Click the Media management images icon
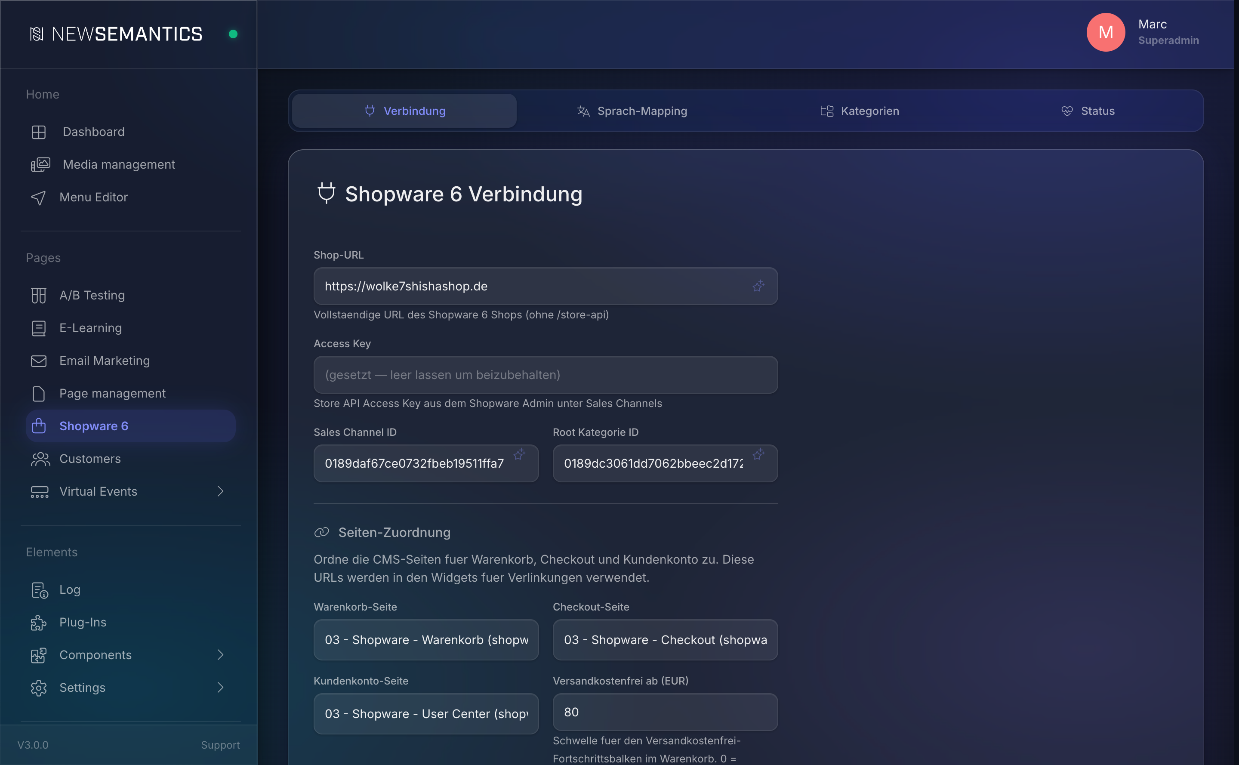This screenshot has width=1239, height=765. pyautogui.click(x=40, y=164)
